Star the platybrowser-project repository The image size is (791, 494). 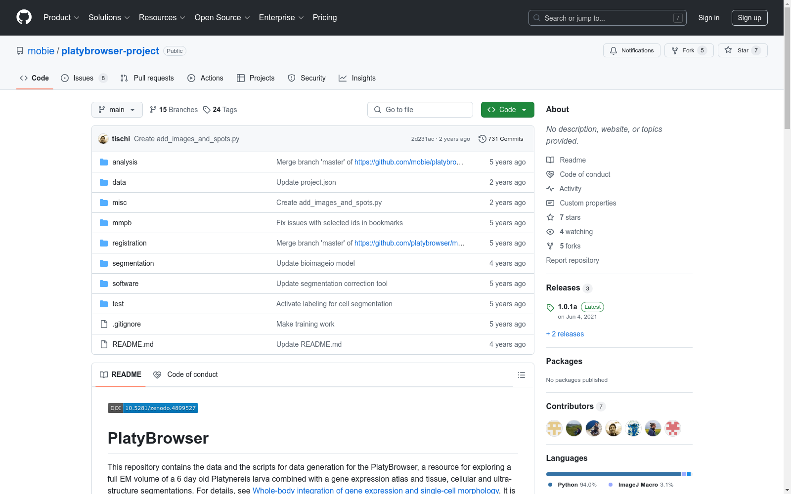click(743, 50)
